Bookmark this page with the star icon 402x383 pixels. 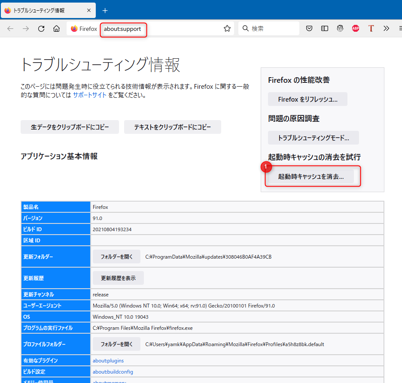click(x=227, y=29)
